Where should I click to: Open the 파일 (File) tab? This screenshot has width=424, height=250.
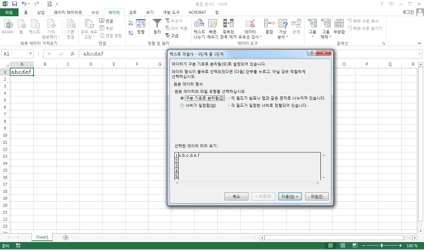(x=9, y=12)
